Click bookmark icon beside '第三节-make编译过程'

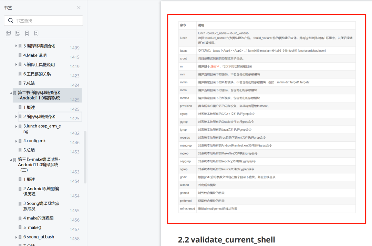pyautogui.click(x=15, y=160)
